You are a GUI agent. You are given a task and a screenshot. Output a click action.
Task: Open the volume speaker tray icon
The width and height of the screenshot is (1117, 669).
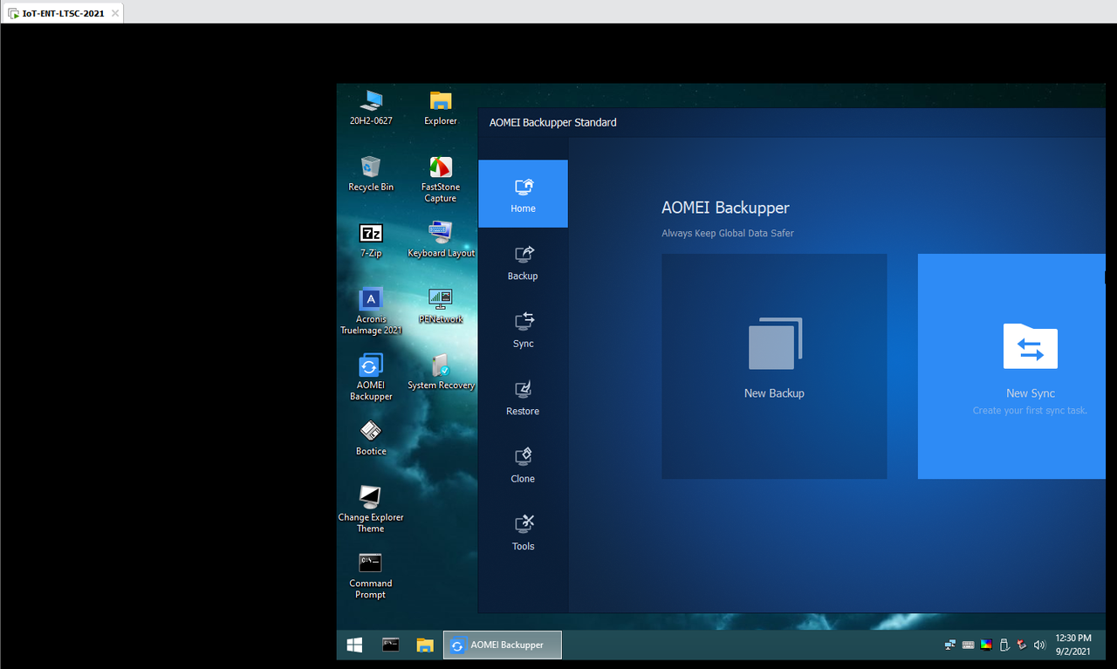tap(1039, 645)
